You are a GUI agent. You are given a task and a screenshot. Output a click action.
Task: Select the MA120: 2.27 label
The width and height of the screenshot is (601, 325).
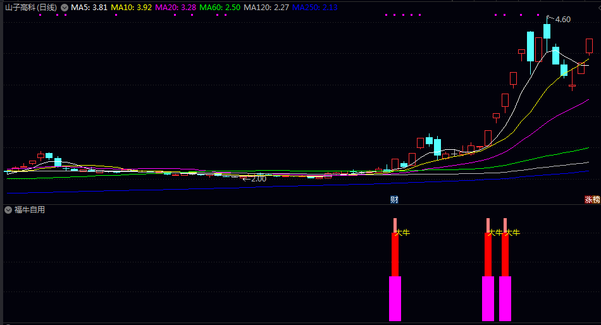coord(266,8)
